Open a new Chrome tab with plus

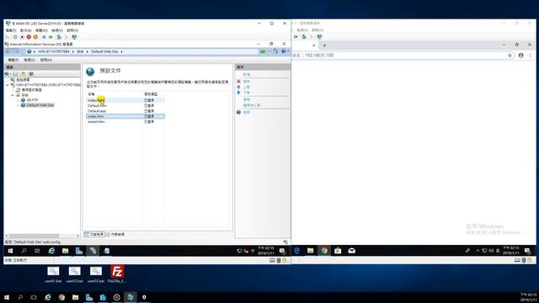pos(324,45)
